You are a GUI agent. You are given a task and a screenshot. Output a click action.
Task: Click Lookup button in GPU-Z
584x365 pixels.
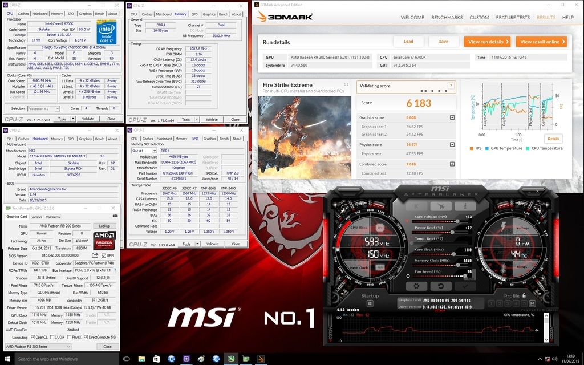[105, 226]
